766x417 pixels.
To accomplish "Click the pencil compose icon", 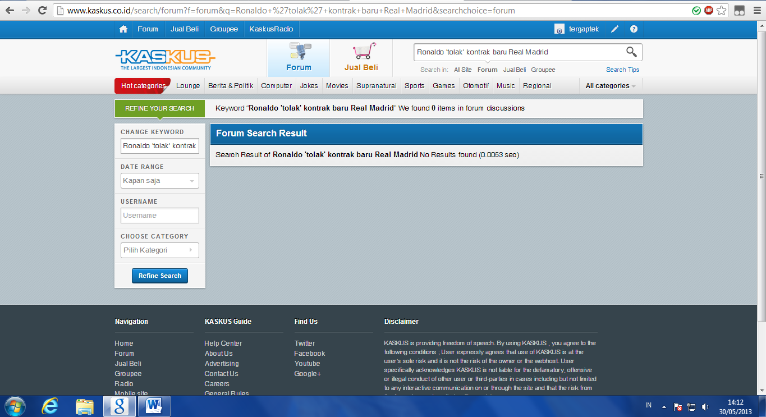I will pyautogui.click(x=615, y=29).
